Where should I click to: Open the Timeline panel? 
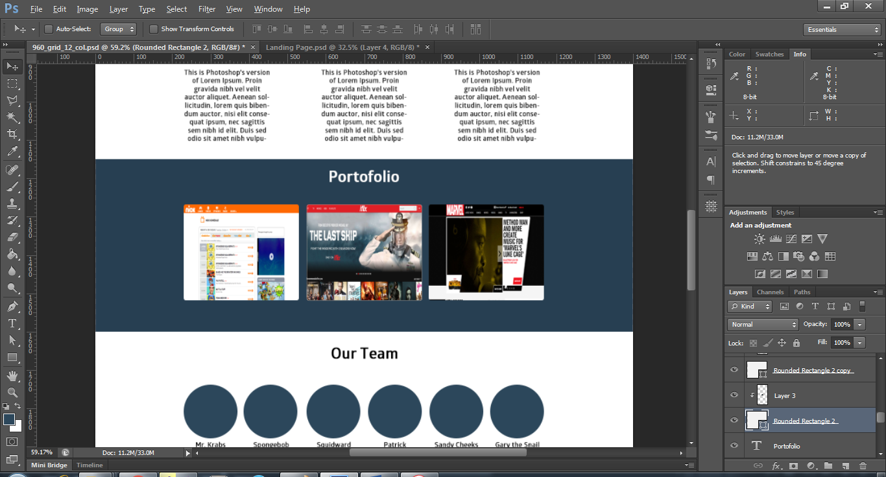(89, 465)
